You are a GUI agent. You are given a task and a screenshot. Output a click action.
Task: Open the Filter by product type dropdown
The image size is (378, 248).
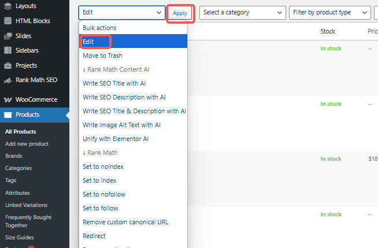[x=330, y=12]
